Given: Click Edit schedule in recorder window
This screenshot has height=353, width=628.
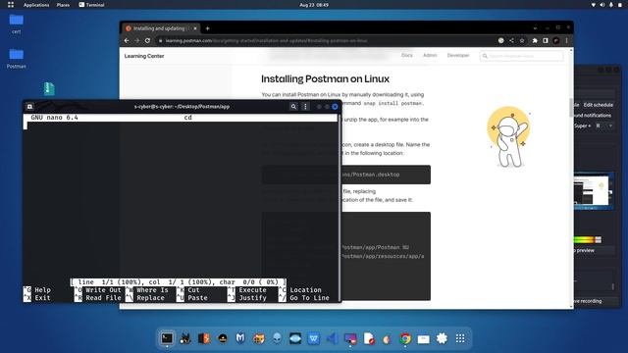Looking at the screenshot, I should [x=598, y=105].
